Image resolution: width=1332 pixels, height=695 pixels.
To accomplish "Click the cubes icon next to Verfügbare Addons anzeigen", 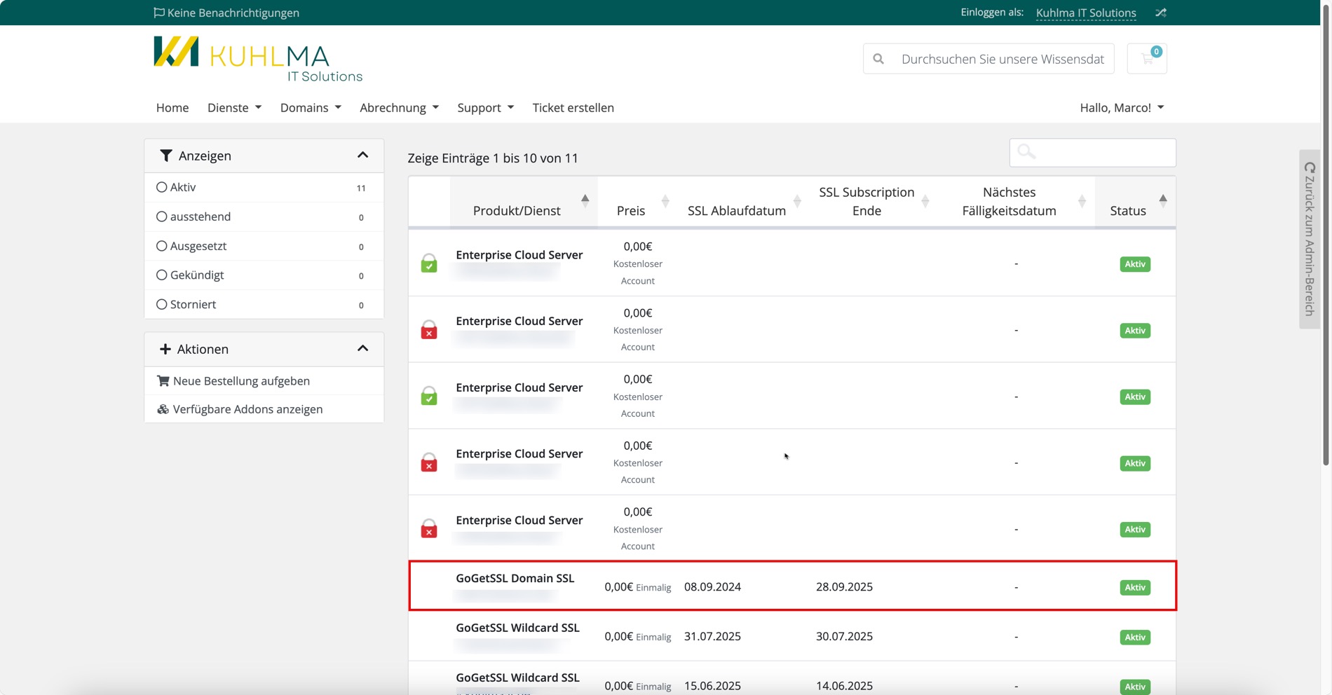I will click(163, 409).
